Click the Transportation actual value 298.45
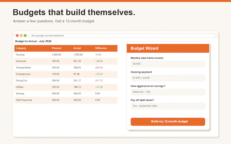 click(77, 68)
